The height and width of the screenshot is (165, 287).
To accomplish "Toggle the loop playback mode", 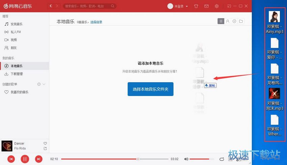I will click(221, 159).
